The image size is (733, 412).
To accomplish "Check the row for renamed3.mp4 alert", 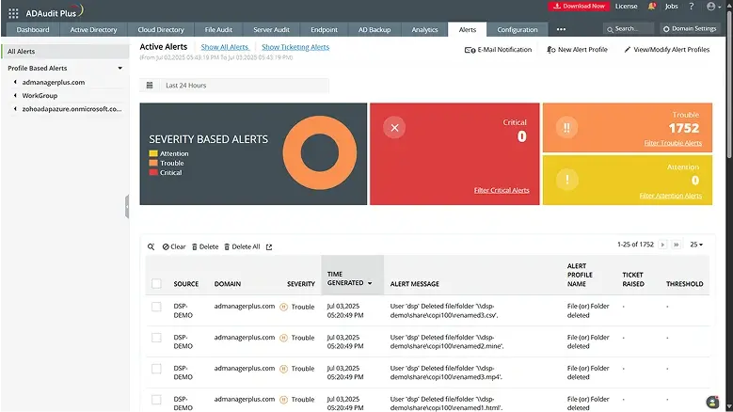I will (x=156, y=369).
